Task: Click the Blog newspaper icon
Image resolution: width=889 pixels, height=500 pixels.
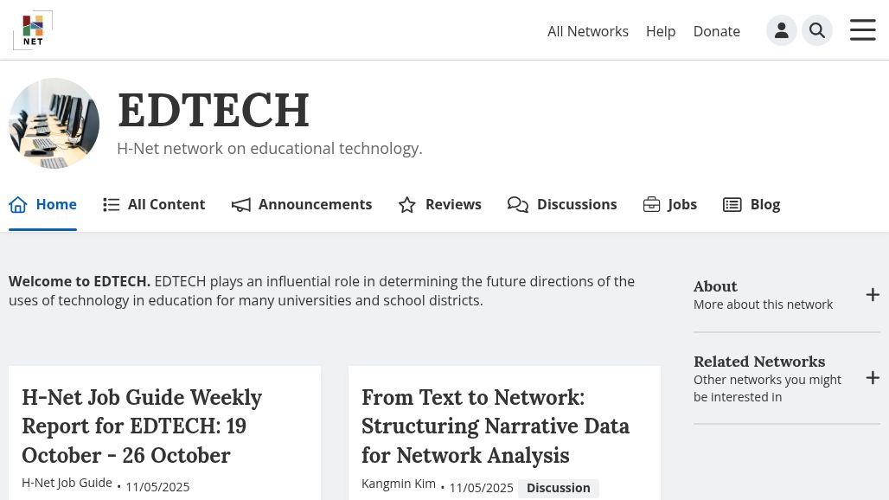Action: (732, 205)
